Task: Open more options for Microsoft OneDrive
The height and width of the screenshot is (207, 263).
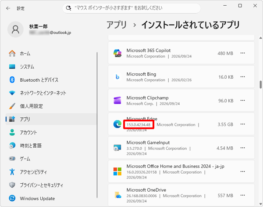Action: pyautogui.click(x=242, y=195)
